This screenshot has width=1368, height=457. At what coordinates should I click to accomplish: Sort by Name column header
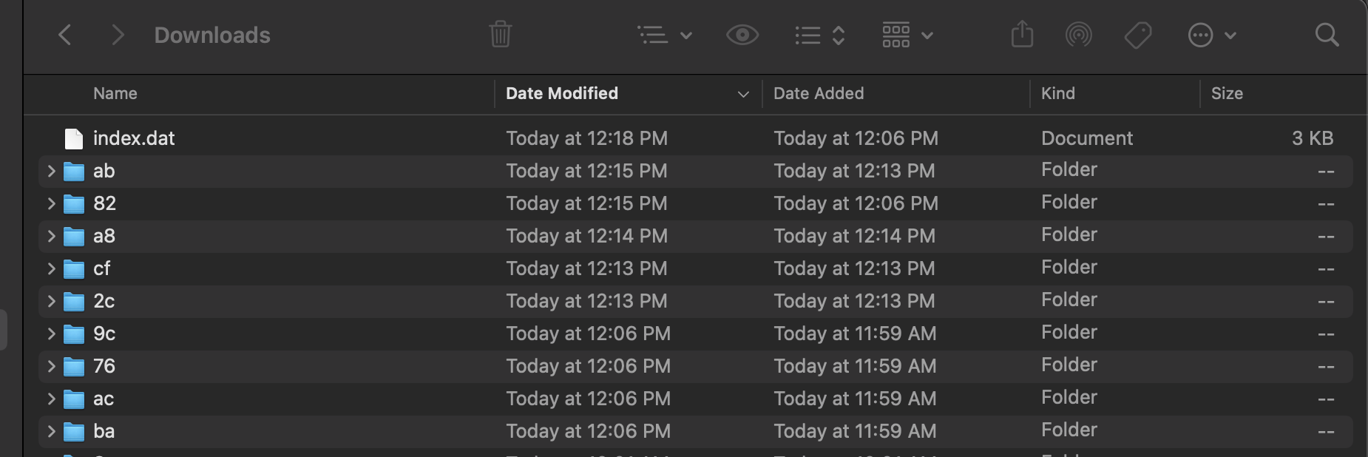pyautogui.click(x=115, y=93)
